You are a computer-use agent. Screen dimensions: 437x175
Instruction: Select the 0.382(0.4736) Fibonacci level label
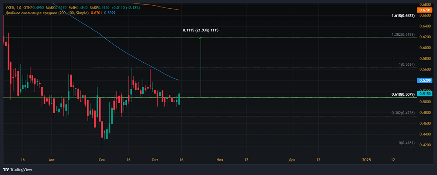[403, 113]
